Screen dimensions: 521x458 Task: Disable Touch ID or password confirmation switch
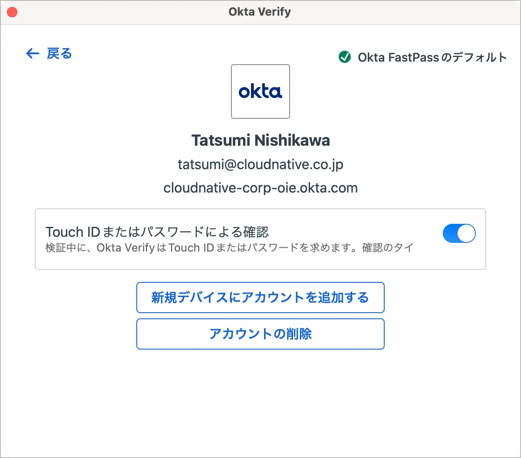[459, 233]
